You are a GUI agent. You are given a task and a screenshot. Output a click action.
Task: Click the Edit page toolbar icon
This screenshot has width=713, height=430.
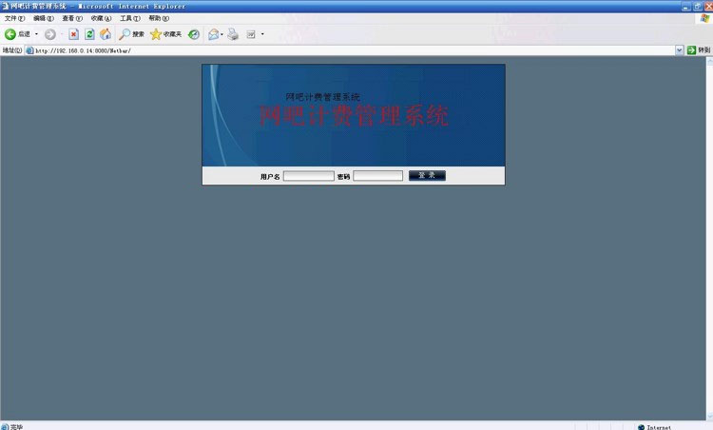click(x=251, y=34)
